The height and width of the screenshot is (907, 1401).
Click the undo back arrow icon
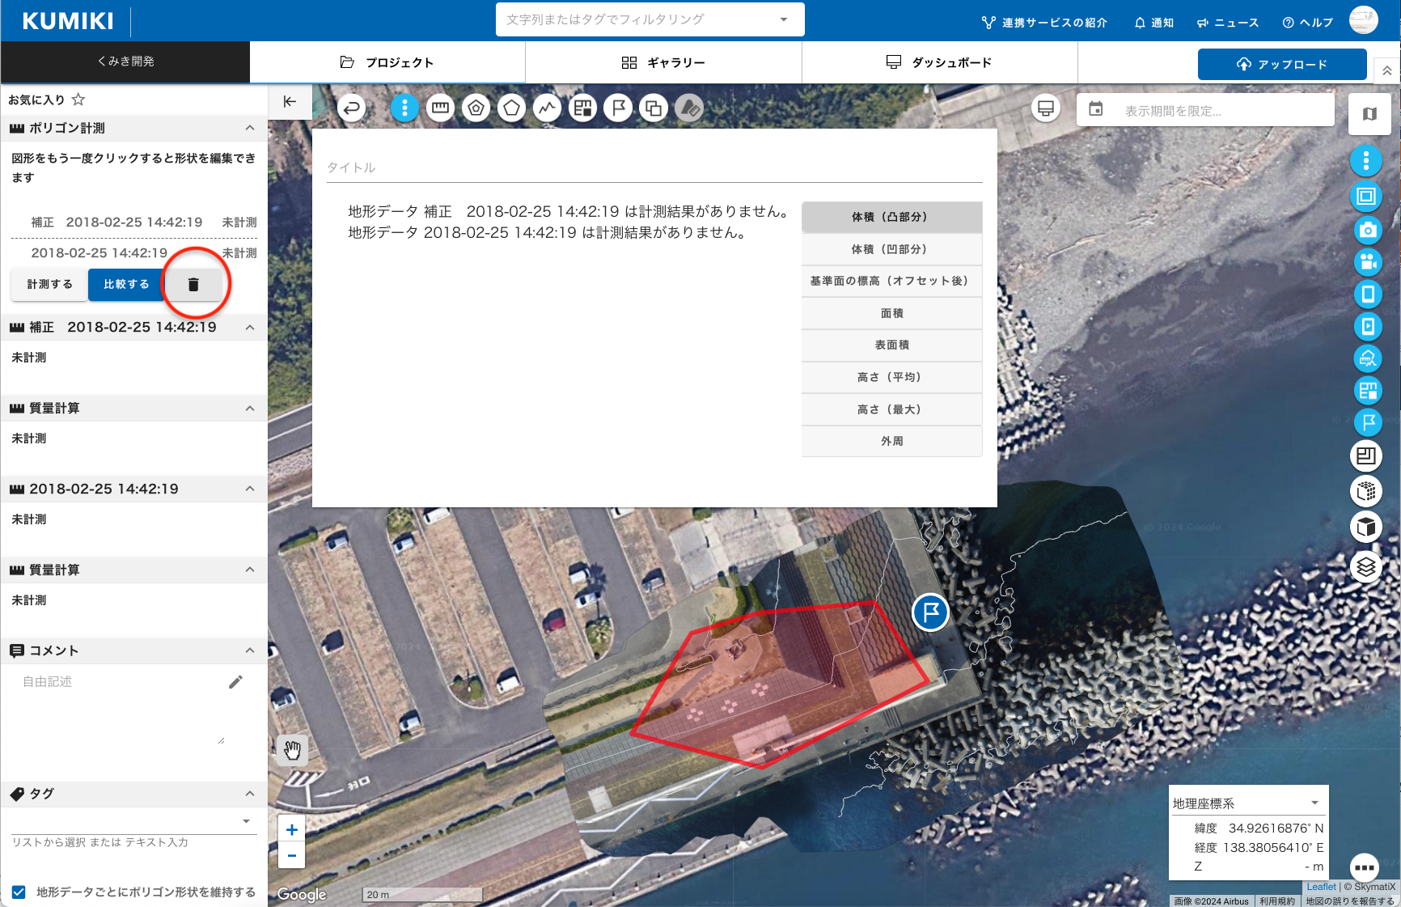[x=351, y=108]
